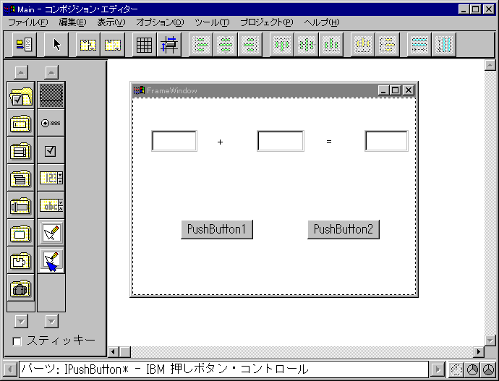Open the slider category folder

click(x=21, y=206)
